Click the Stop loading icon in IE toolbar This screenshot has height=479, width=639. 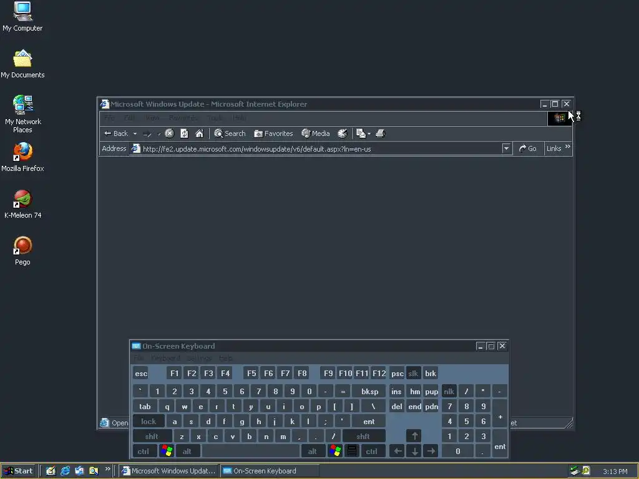[x=170, y=133]
